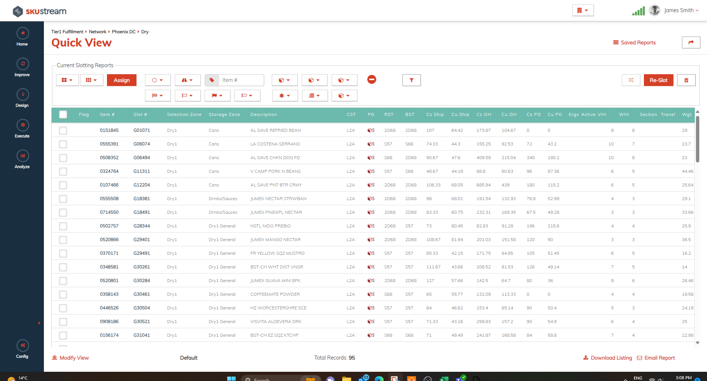The image size is (707, 381).
Task: Click the signal strength bars icon
Action: [638, 11]
